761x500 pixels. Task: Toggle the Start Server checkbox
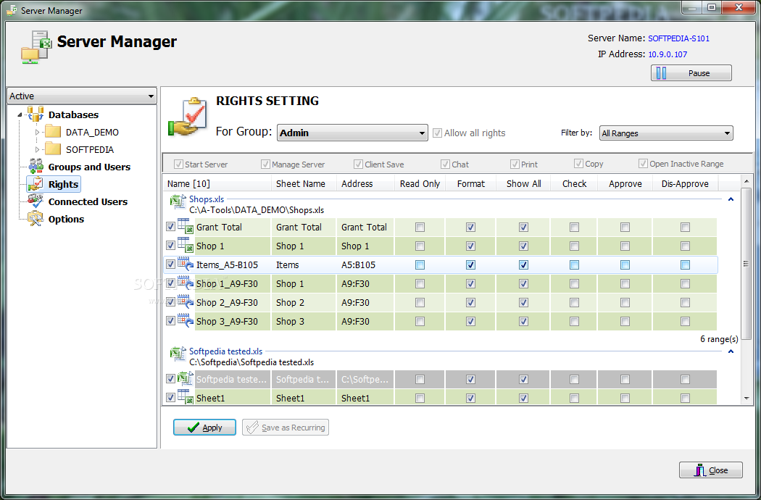tap(178, 164)
